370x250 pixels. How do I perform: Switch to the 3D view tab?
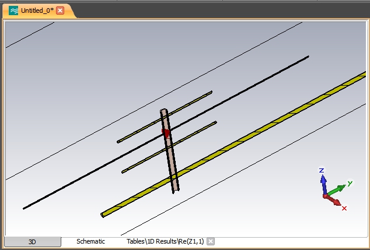coord(32,242)
